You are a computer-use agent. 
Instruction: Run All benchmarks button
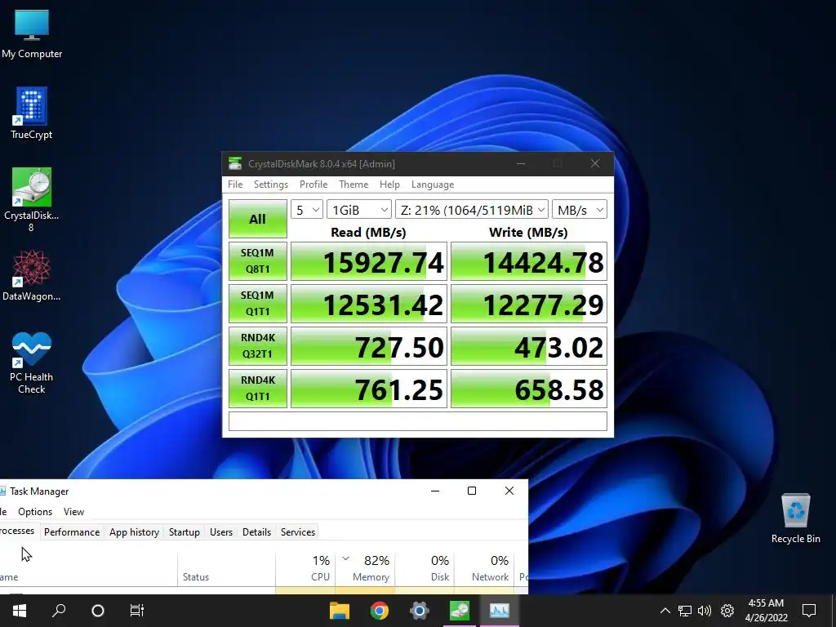click(257, 219)
